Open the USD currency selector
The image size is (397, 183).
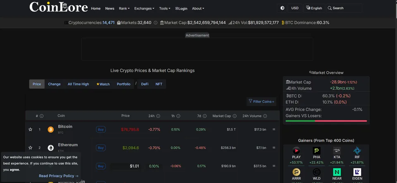pos(295,8)
